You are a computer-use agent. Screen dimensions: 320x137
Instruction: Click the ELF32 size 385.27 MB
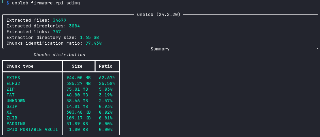78,84
